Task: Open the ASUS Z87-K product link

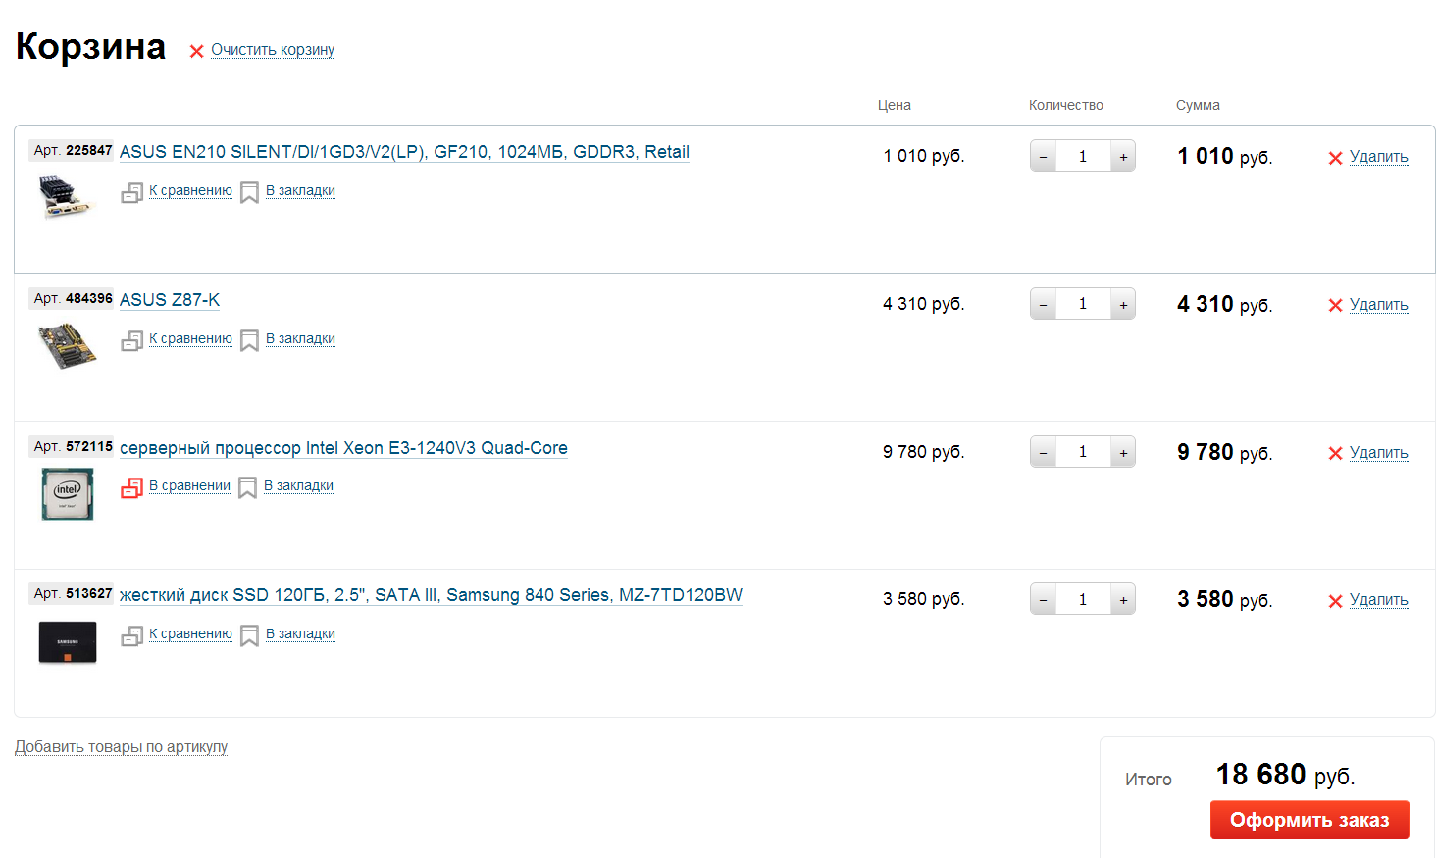Action: [170, 300]
